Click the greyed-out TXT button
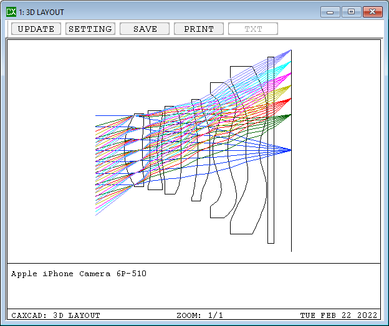 click(253, 29)
